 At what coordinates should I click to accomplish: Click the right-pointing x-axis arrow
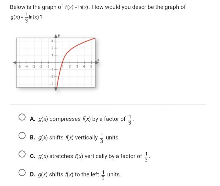pyautogui.click(x=97, y=62)
